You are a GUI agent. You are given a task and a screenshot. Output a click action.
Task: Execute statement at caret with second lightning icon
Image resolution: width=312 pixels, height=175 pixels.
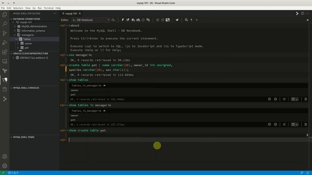click(x=128, y=20)
